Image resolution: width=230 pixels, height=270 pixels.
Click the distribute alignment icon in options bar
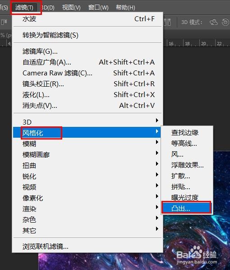click(167, 22)
